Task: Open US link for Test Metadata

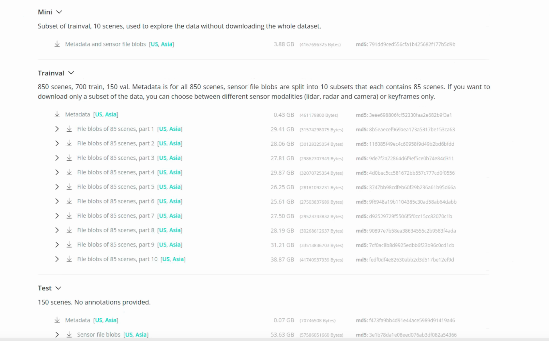Action: 99,320
